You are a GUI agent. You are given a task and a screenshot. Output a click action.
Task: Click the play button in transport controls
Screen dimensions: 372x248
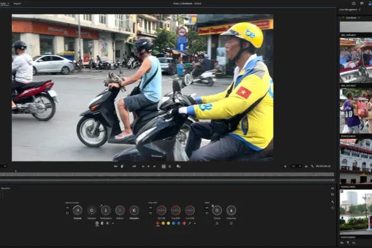(149, 167)
